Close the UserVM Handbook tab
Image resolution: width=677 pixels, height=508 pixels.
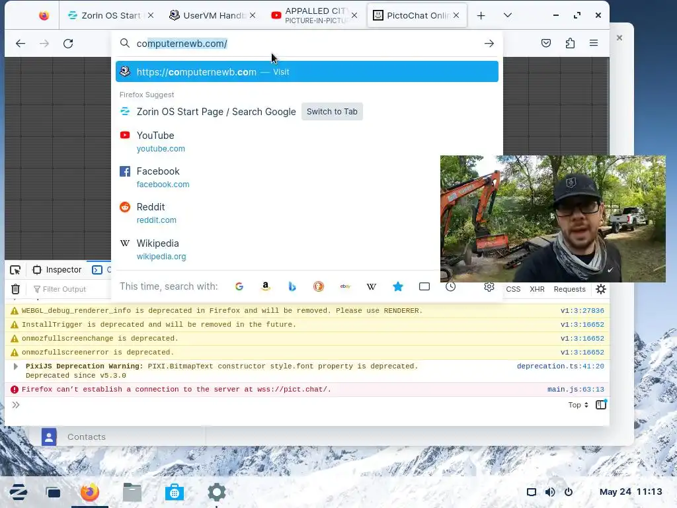(x=253, y=15)
